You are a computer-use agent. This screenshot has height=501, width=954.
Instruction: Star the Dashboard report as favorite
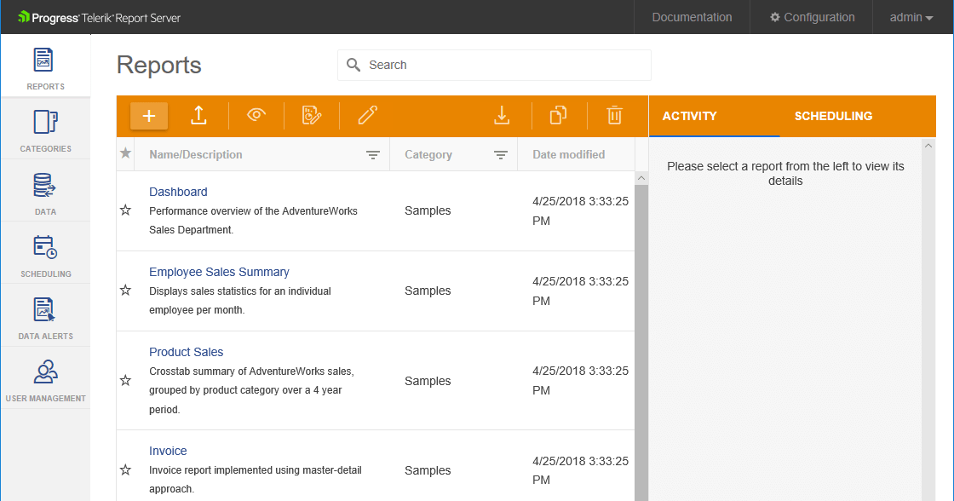point(125,210)
